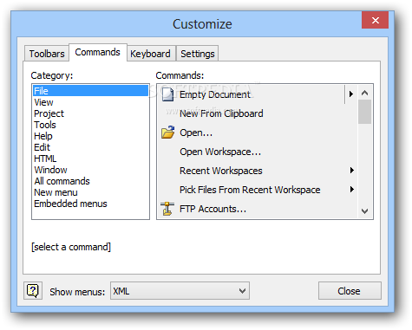The width and height of the screenshot is (412, 330).
Task: Click the FTP Accounts icon
Action: pos(167,209)
